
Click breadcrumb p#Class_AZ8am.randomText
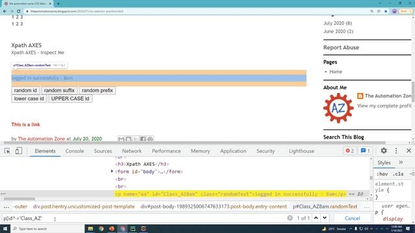coord(325,206)
